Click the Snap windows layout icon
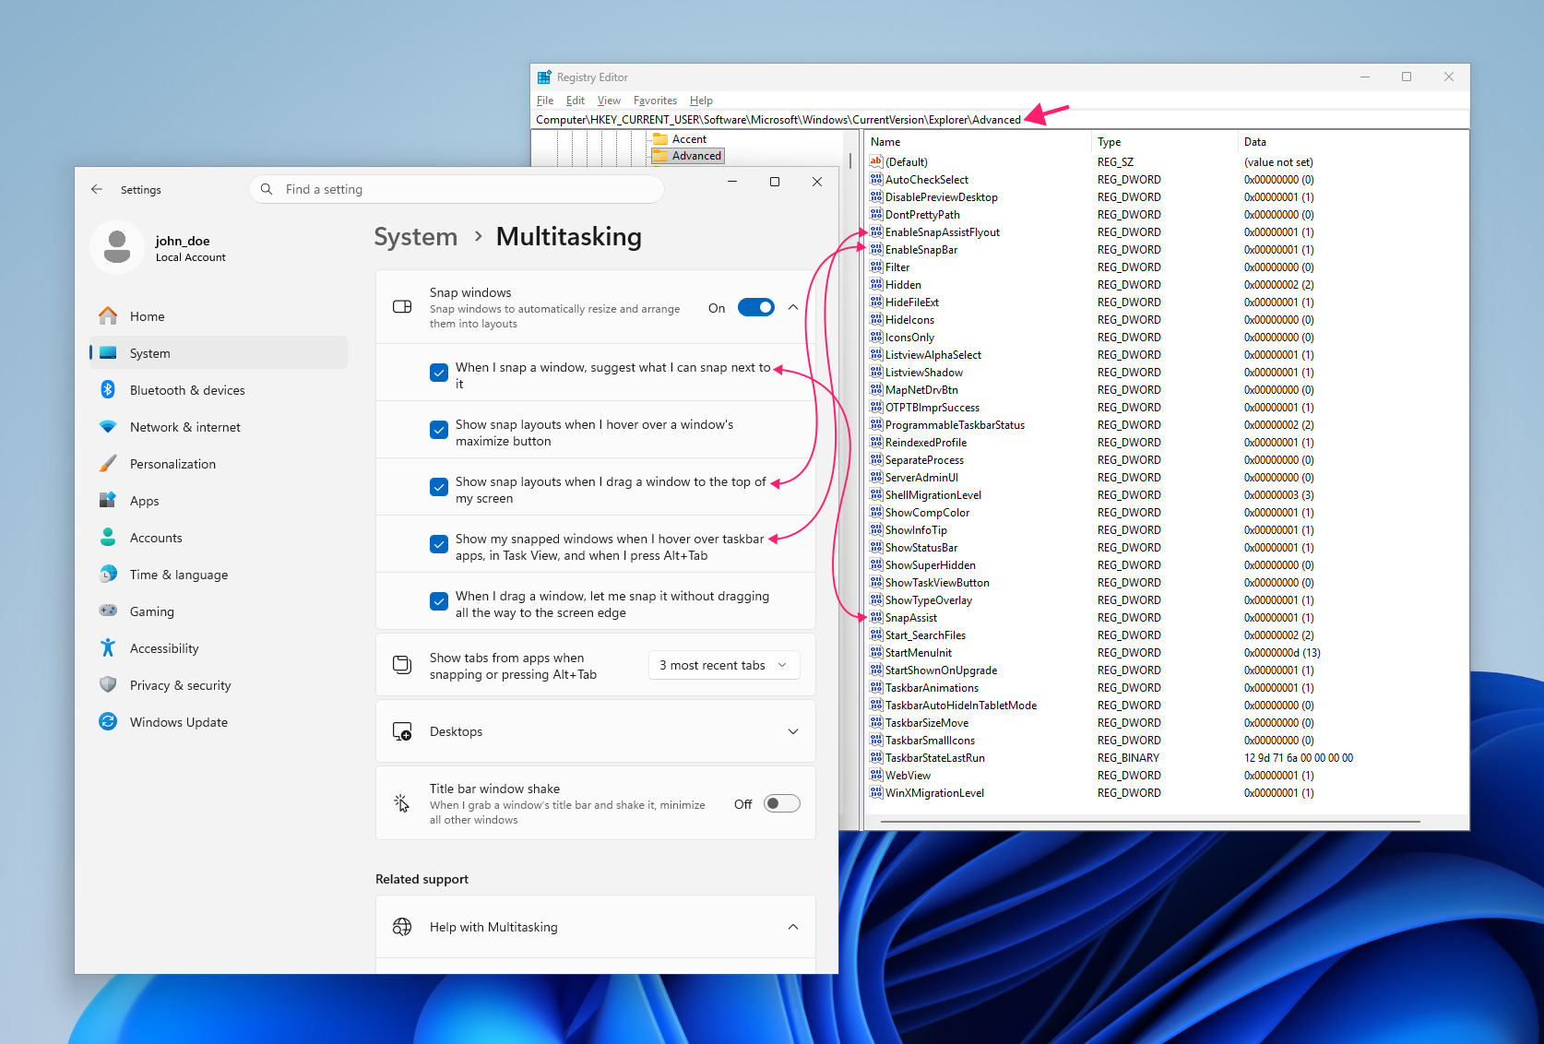The image size is (1544, 1044). coord(402,307)
